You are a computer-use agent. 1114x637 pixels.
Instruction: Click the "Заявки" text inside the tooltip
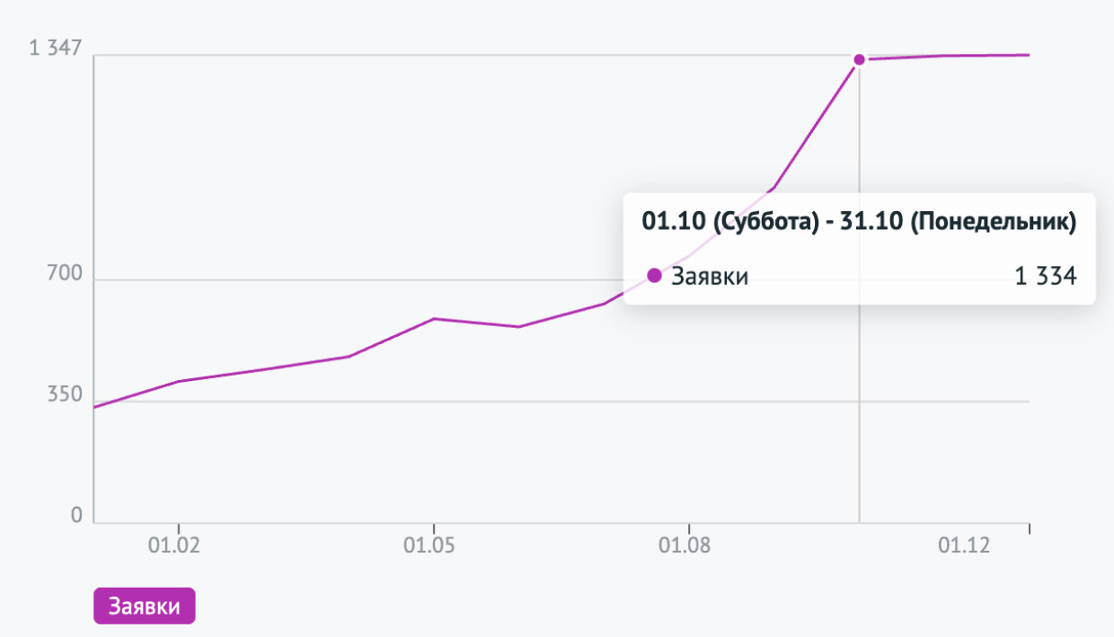pyautogui.click(x=710, y=277)
